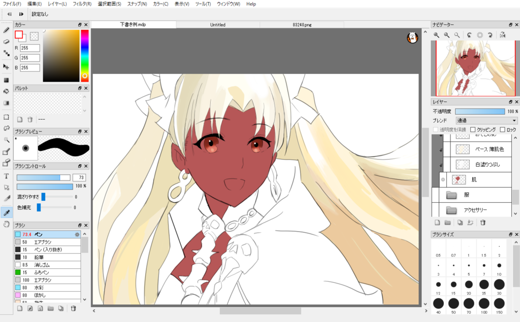
Task: Pick the Hand pan tool
Action: [x=7, y=224]
